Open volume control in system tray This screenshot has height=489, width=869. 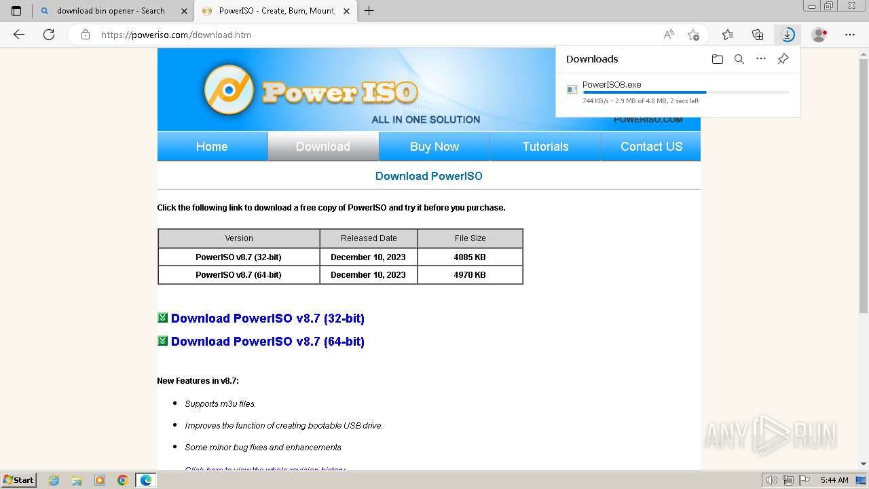point(771,480)
